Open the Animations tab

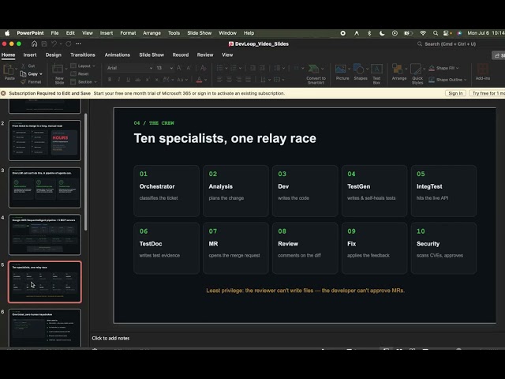click(x=118, y=54)
